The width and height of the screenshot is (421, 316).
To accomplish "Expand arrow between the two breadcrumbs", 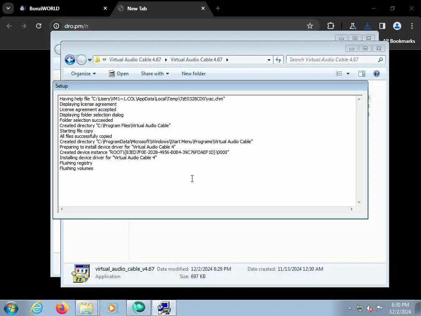I will click(x=166, y=60).
